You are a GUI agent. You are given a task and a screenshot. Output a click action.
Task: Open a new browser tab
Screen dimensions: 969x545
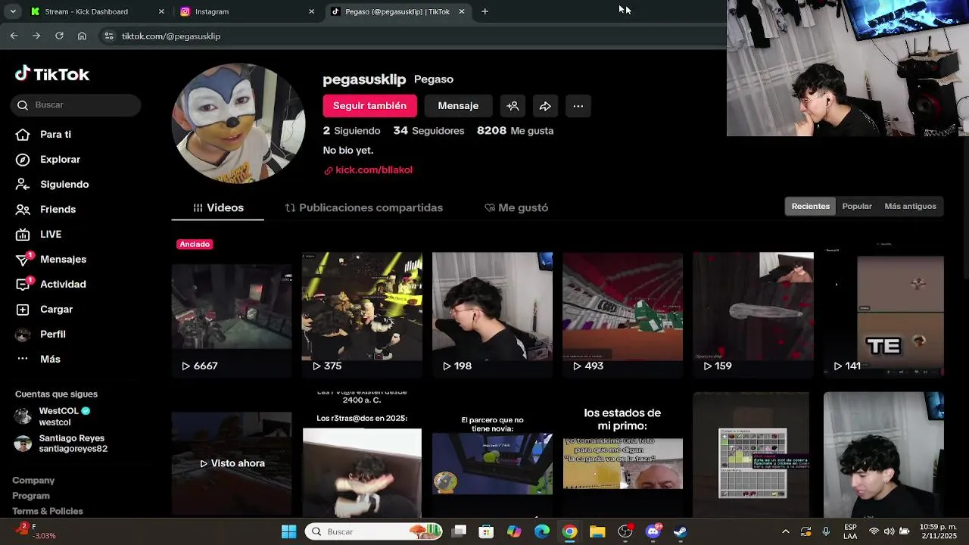pyautogui.click(x=485, y=11)
